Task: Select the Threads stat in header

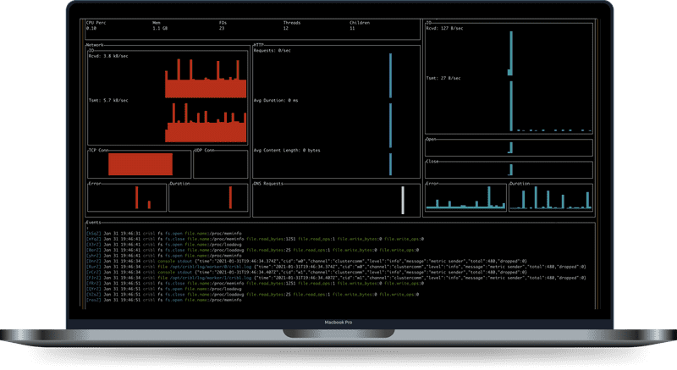Action: tap(286, 29)
